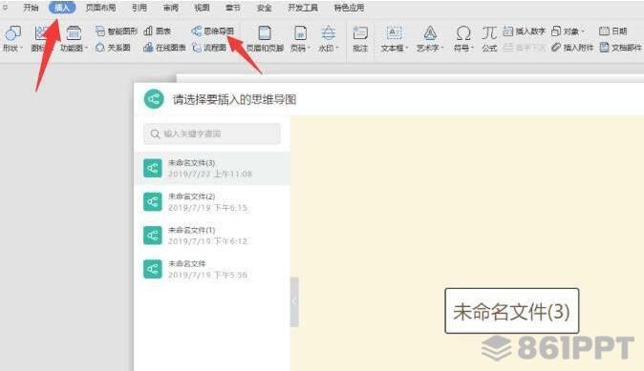Open 文档部件 document parts
Screen dimensions: 644x371
[x=620, y=48]
